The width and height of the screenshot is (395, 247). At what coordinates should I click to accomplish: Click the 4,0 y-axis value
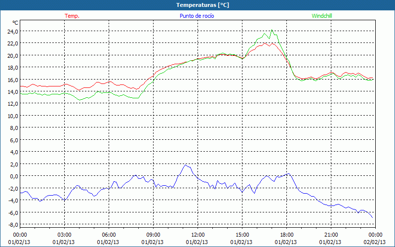[x=14, y=152]
